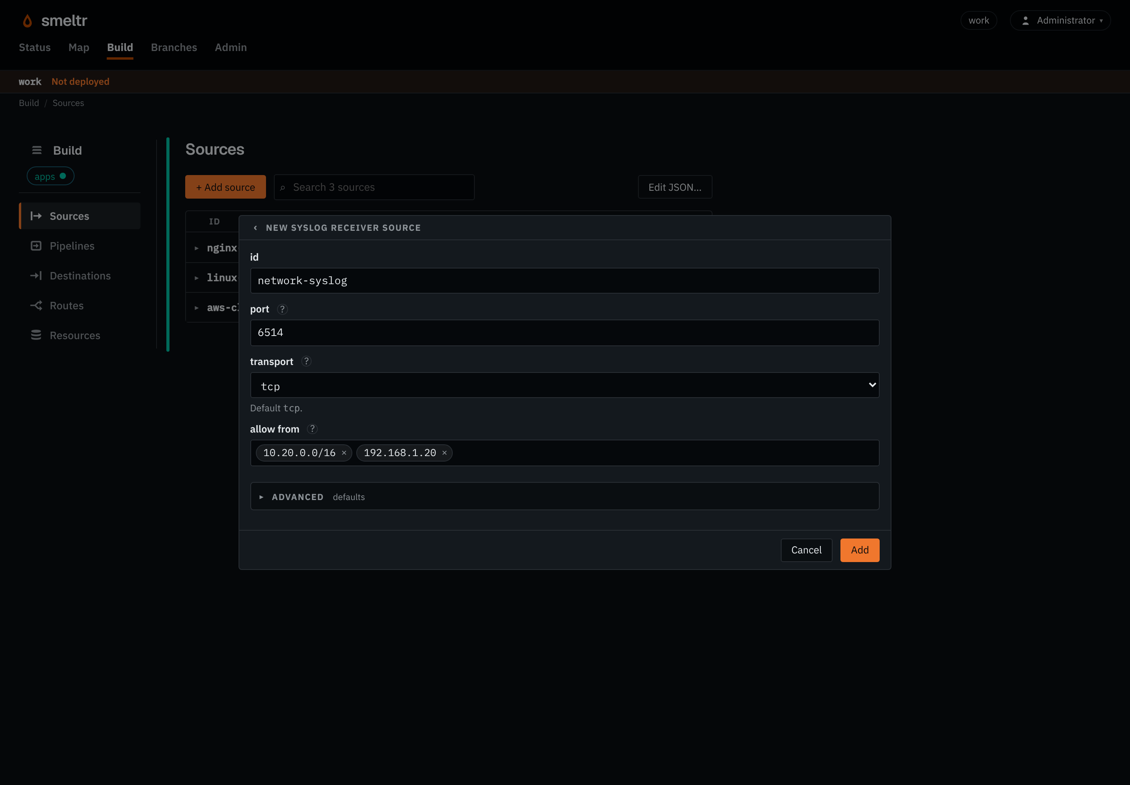Expand the Advanced defaults section
1130x785 pixels.
[x=565, y=496]
